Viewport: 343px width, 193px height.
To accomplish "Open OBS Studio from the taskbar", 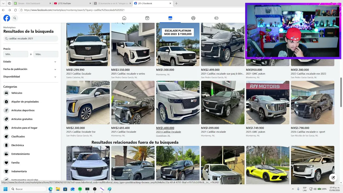I will (95, 189).
